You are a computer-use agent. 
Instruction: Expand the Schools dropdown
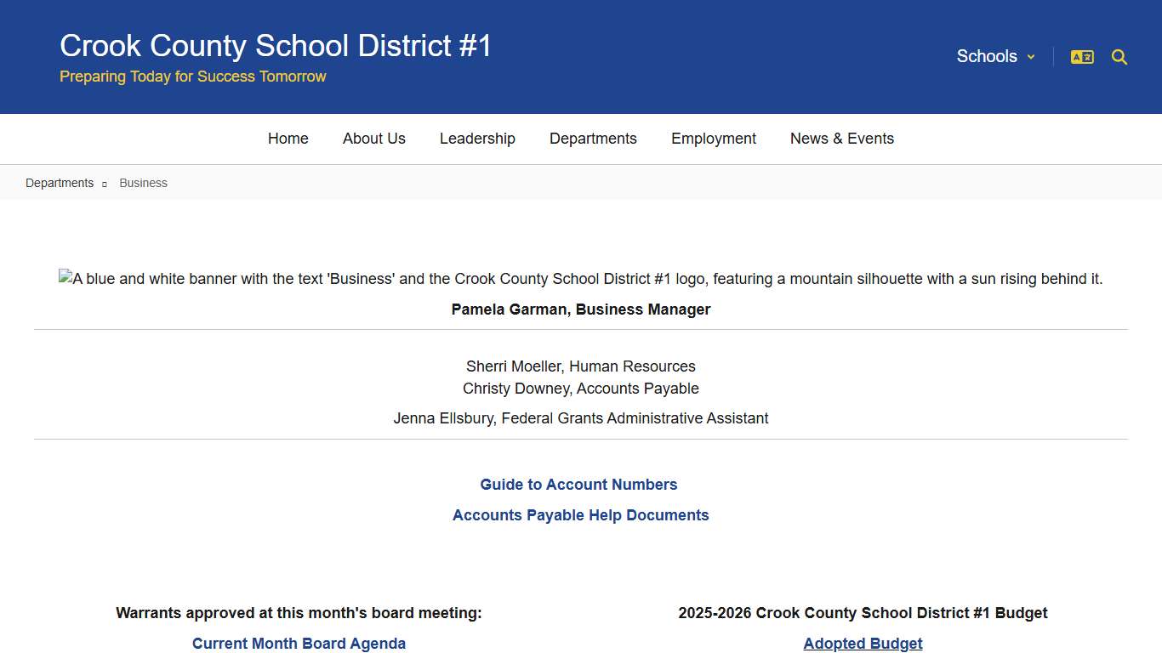(x=987, y=56)
